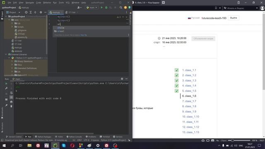Open the Tools menu
265x149 pixels.
[x=61, y=2]
